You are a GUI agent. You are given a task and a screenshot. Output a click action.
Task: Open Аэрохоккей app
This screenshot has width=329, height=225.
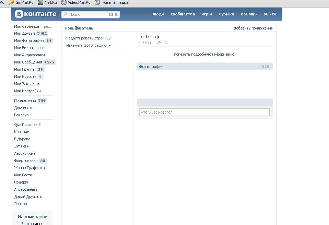click(x=24, y=153)
